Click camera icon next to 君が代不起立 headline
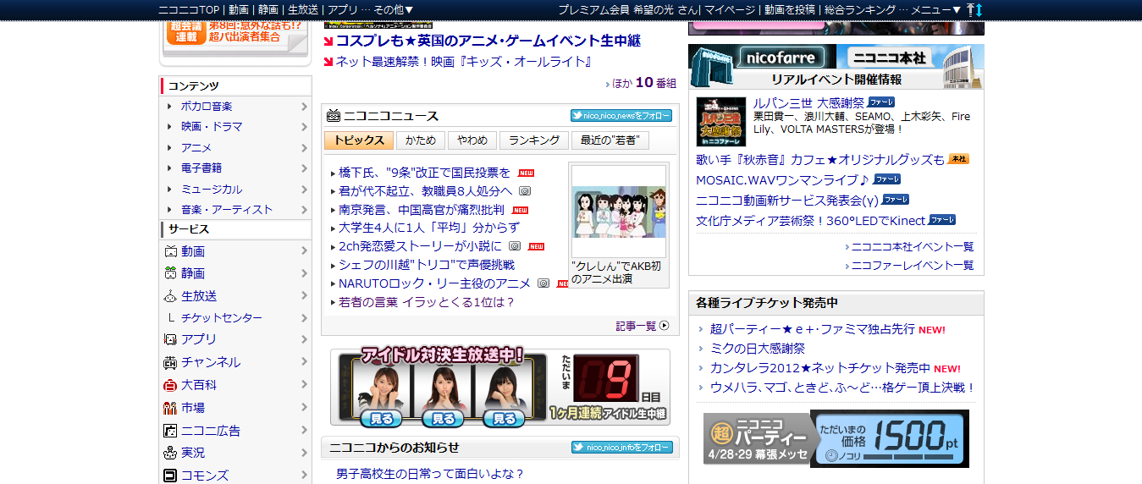Image resolution: width=1142 pixels, height=484 pixels. (x=525, y=191)
